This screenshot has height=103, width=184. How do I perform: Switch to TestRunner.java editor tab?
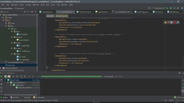click(x=85, y=12)
